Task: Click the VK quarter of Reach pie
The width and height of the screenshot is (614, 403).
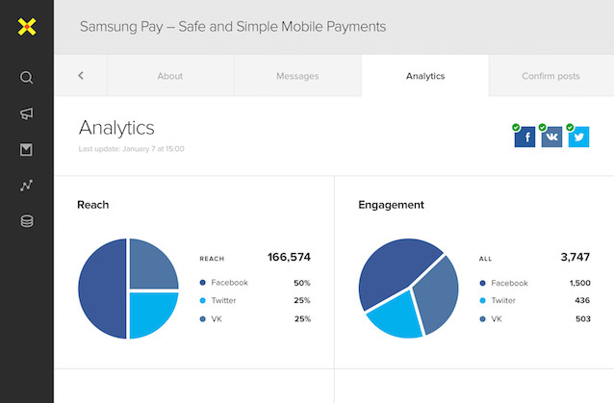Action: coord(151,266)
